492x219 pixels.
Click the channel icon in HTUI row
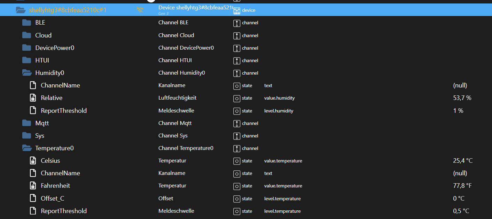click(237, 60)
